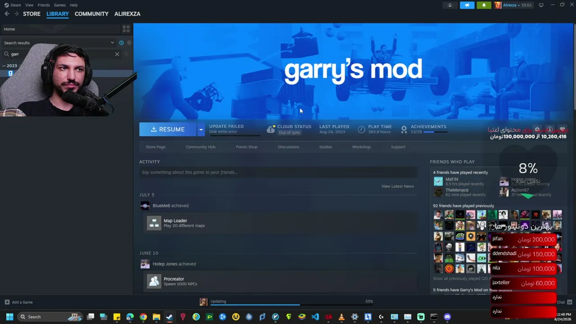Switch to Big Picture mode icon
576x324 pixels.
pyautogui.click(x=541, y=5)
